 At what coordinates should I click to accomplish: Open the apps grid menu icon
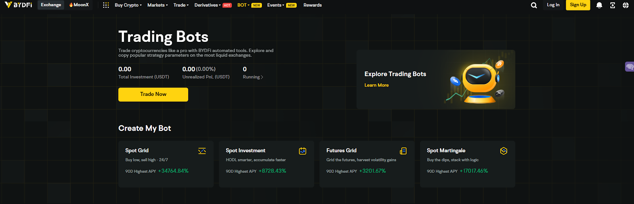coord(106,5)
